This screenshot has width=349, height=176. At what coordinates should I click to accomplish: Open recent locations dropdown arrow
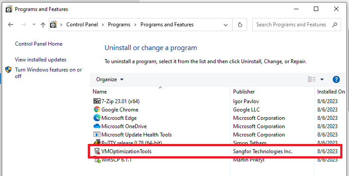pyautogui.click(x=34, y=24)
